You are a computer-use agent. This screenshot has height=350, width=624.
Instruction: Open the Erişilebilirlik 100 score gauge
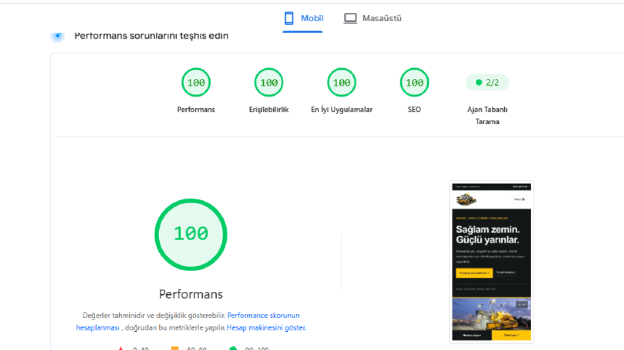click(268, 82)
